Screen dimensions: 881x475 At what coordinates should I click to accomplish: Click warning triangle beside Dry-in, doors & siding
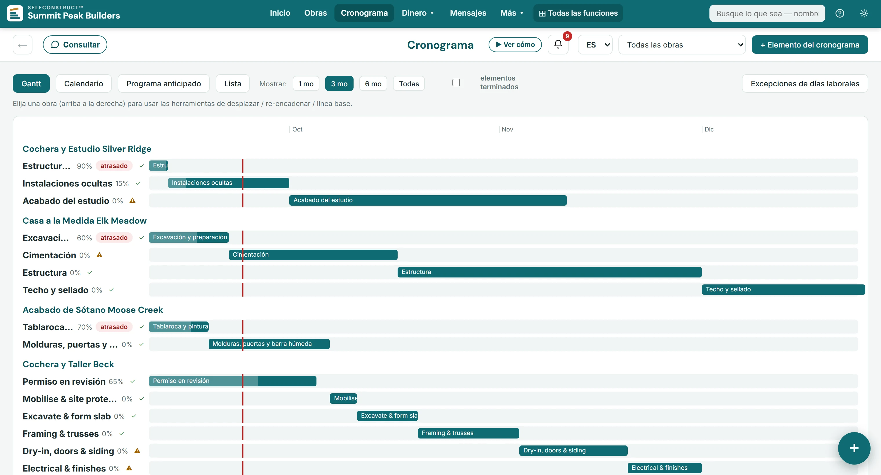click(x=137, y=451)
